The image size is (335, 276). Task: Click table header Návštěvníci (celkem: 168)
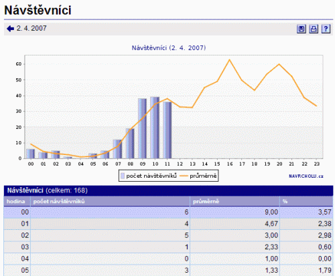(48, 190)
